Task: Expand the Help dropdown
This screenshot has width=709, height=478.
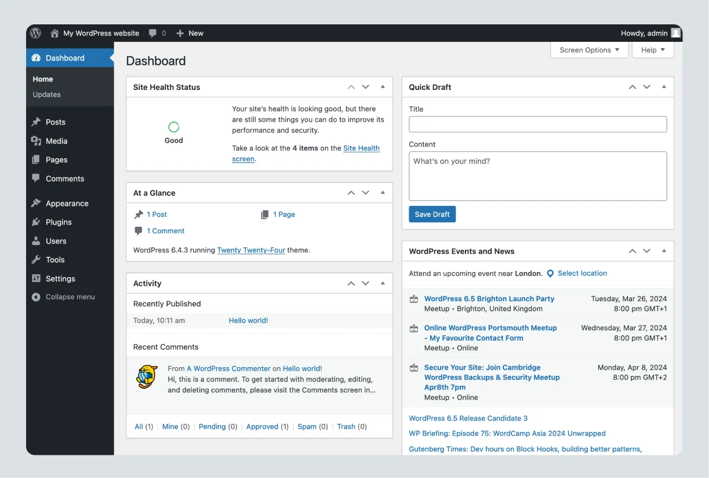Action: [x=653, y=50]
